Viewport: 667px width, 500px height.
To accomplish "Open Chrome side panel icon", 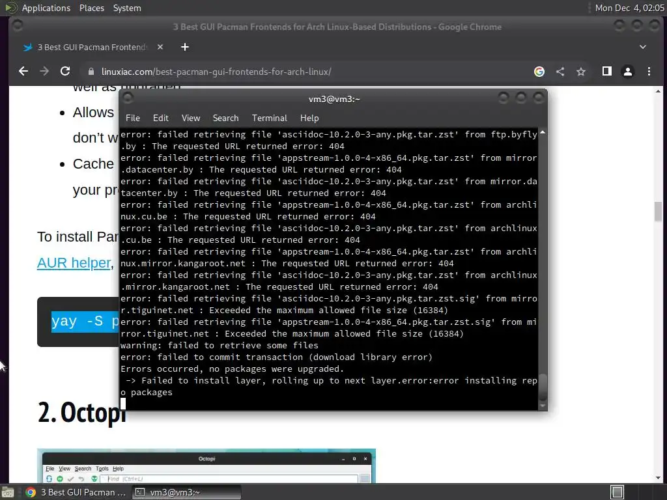I will point(607,72).
